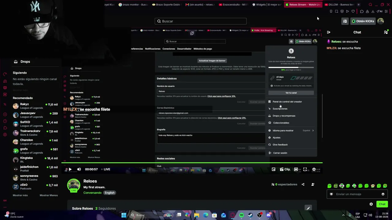
Task: Create a clip with the Clip button
Action: [285, 169]
